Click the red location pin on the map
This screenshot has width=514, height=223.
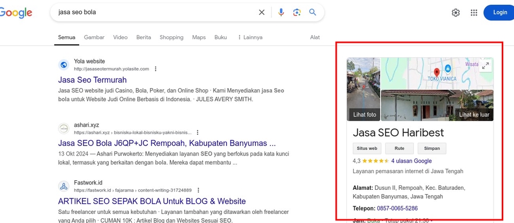[437, 72]
